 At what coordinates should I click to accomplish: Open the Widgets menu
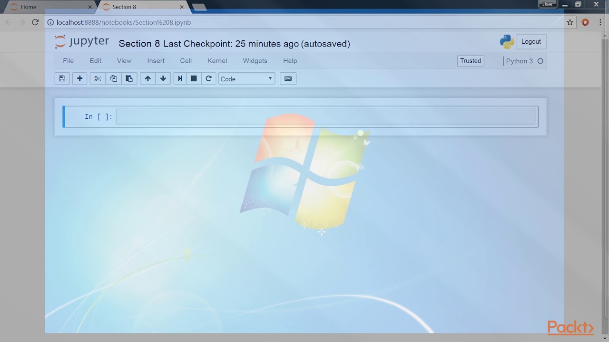point(255,61)
